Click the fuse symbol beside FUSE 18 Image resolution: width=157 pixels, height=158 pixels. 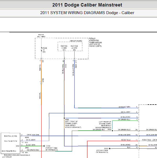[x=42, y=49]
